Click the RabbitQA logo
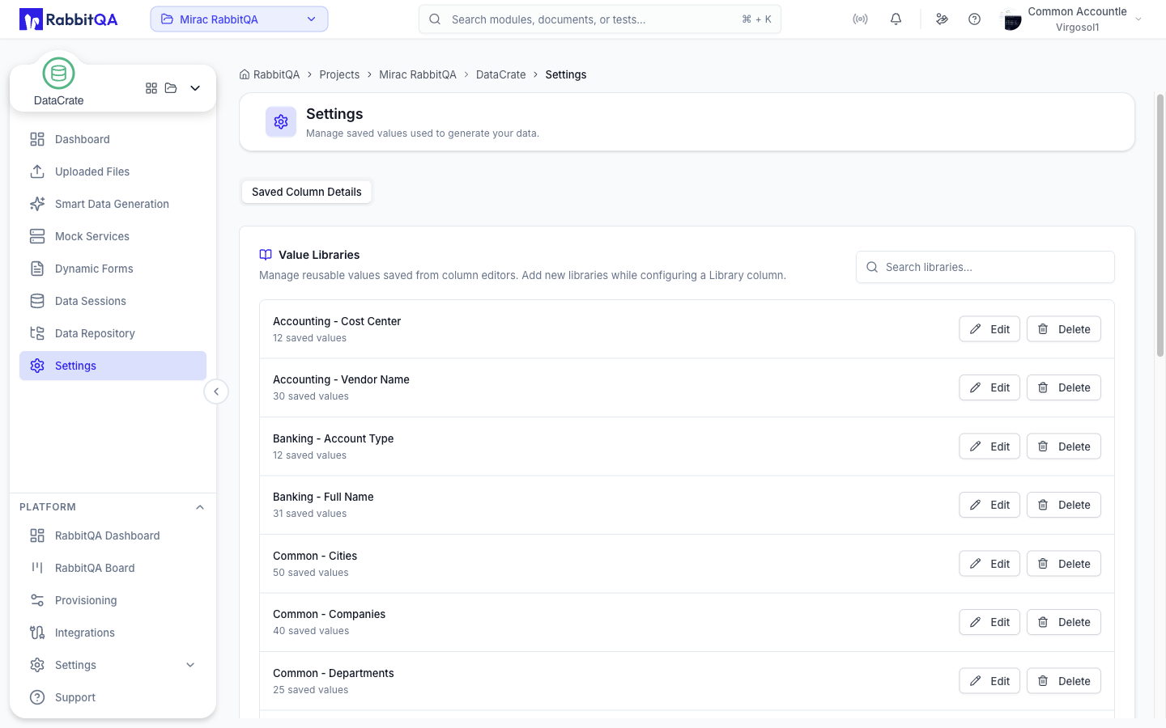This screenshot has height=728, width=1166. (x=69, y=19)
